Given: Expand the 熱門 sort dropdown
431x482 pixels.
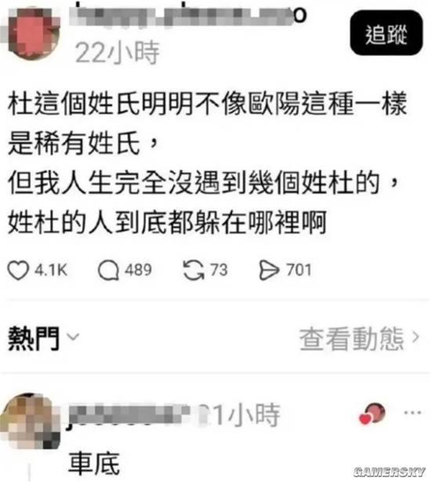Looking at the screenshot, I should [x=44, y=338].
